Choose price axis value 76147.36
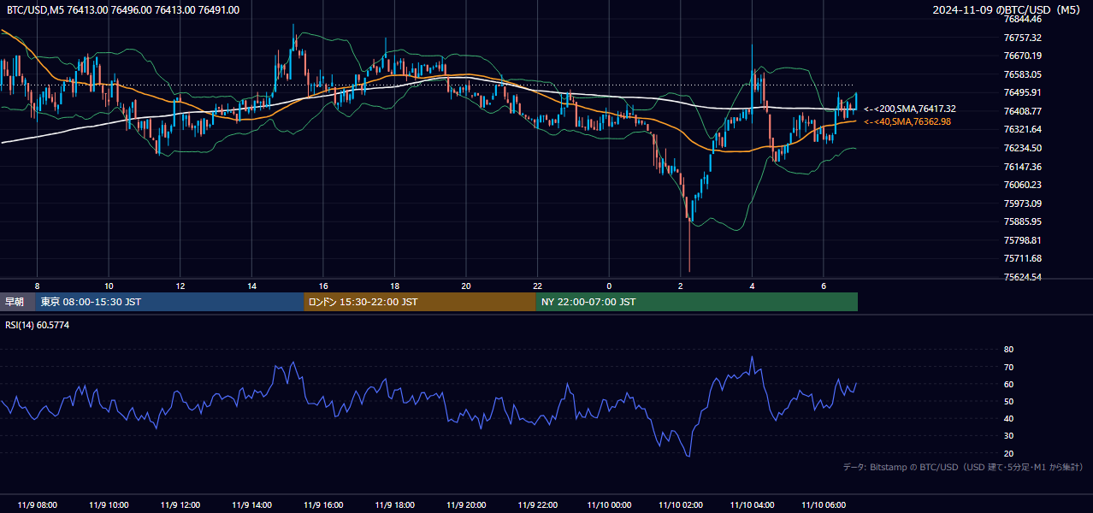 point(1022,167)
